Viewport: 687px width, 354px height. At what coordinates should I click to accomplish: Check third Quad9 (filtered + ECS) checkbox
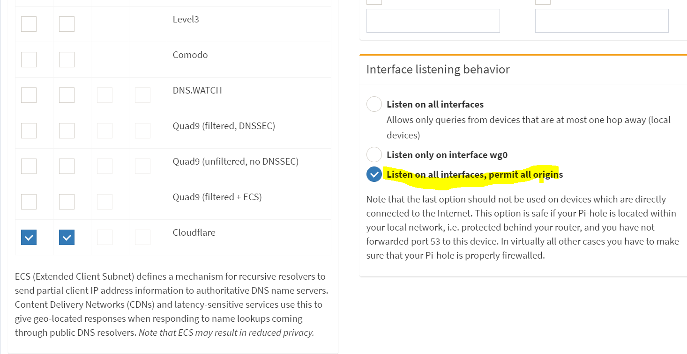coord(105,202)
